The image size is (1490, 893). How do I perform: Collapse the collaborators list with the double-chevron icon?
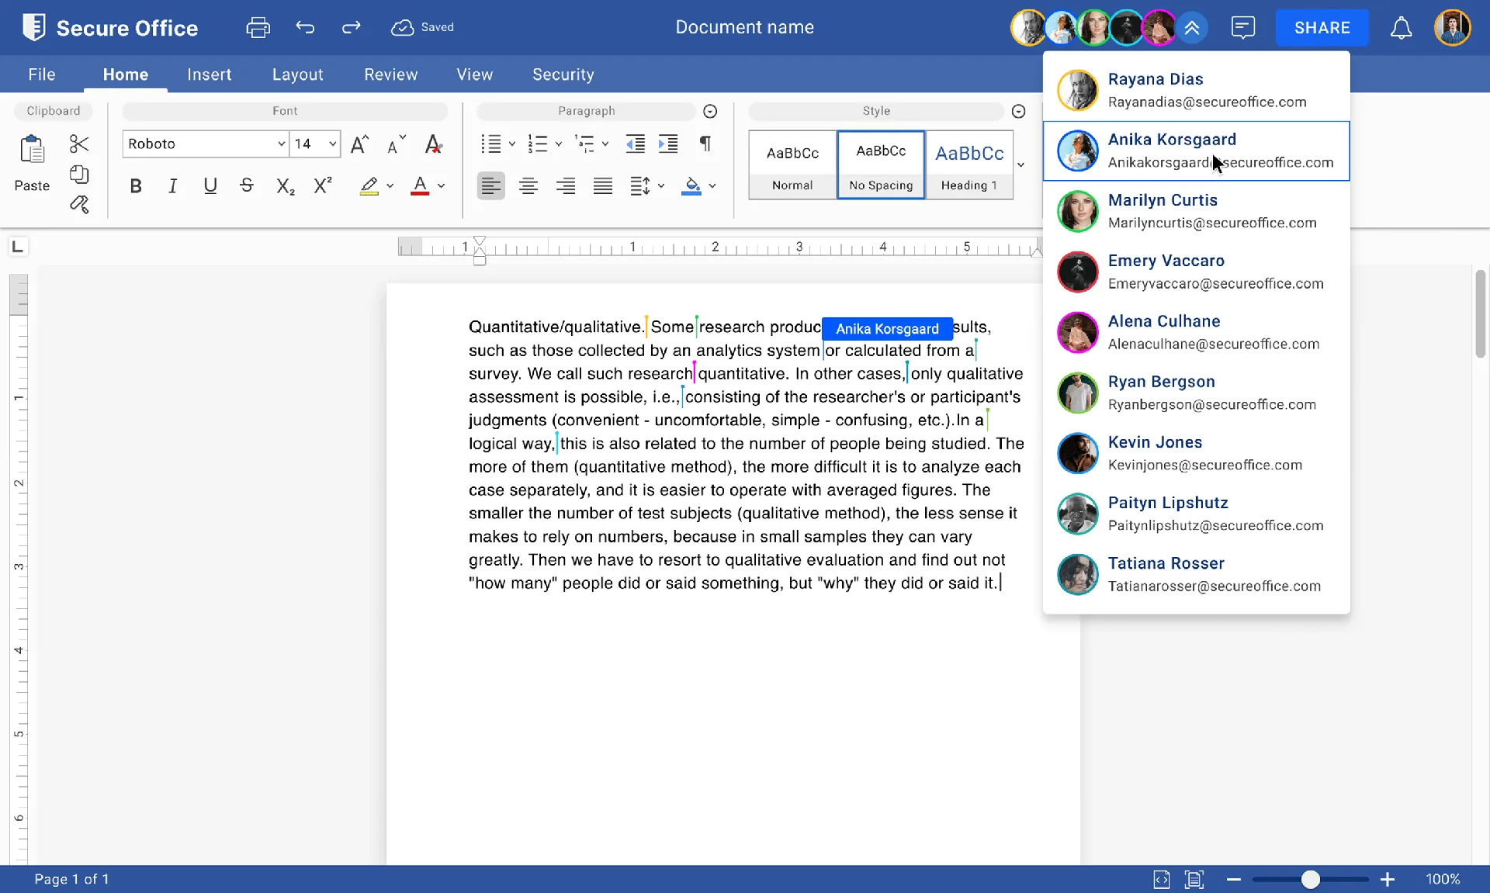[x=1192, y=28]
